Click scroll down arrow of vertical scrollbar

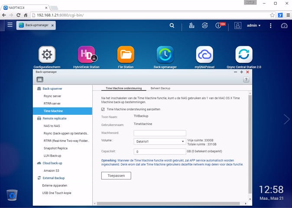pyautogui.click(x=250, y=199)
